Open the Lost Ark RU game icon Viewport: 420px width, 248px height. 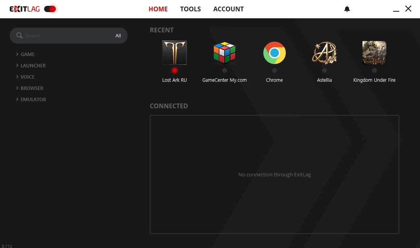pos(174,53)
